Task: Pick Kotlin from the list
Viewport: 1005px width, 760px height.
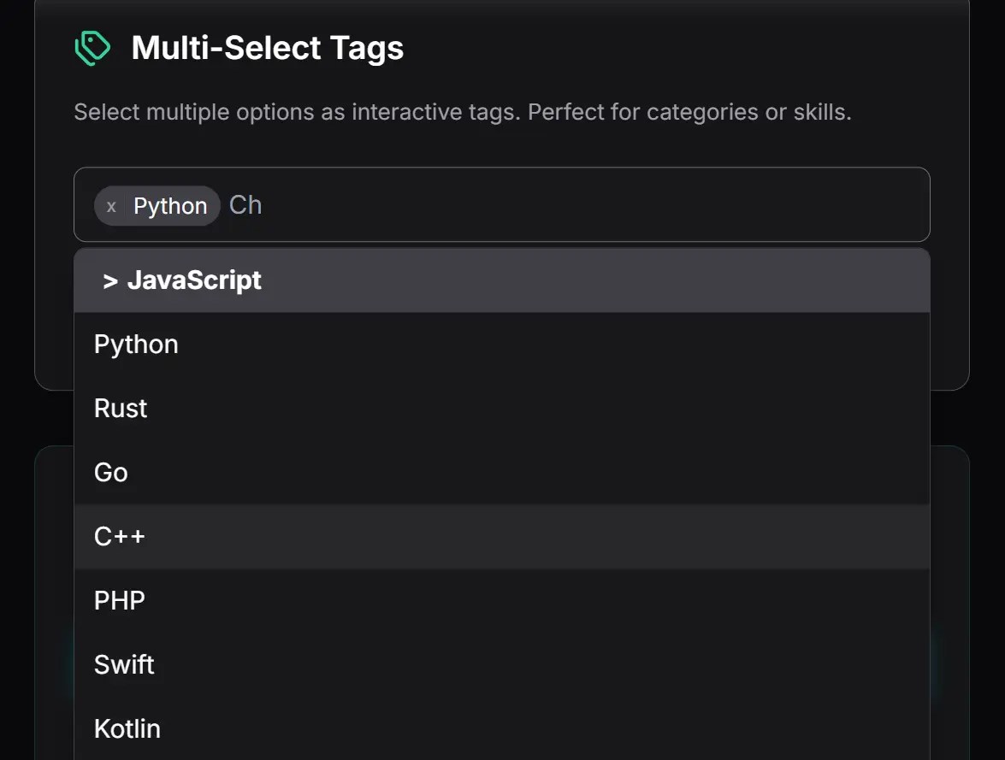Action: point(127,729)
